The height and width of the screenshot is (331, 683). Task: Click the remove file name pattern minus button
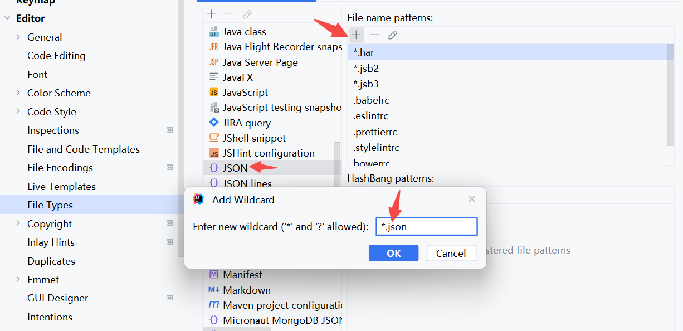coord(374,35)
